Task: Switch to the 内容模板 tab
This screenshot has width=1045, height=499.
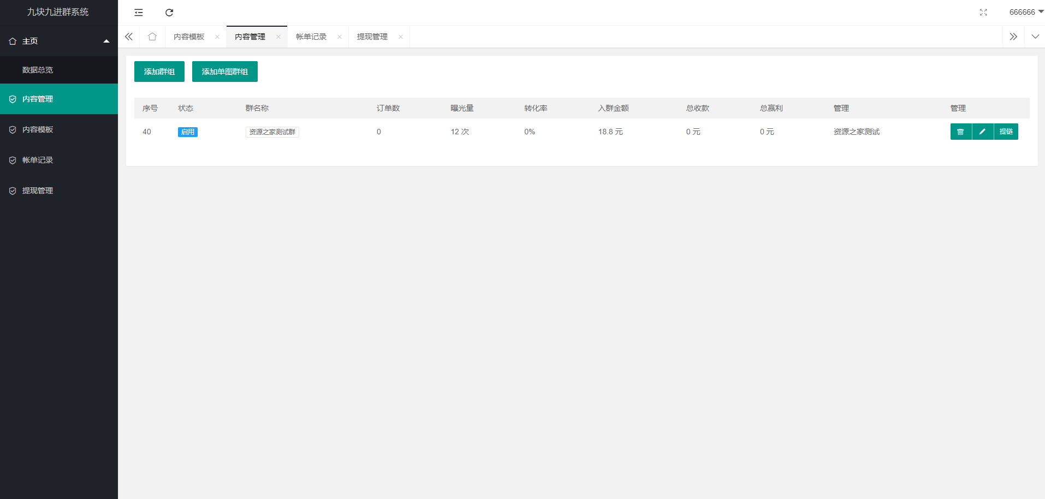Action: [x=188, y=37]
